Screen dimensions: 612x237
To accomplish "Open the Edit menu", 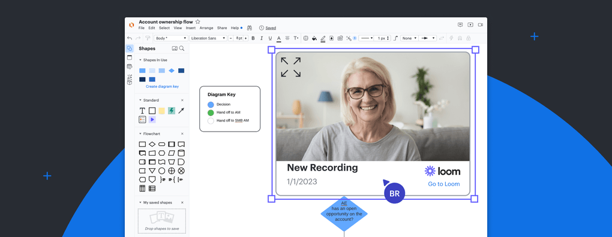I will (151, 28).
